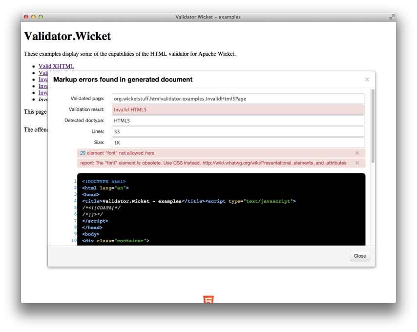Viewport: 417px width, 332px height.
Task: Click the Size field showing 1K
Action: click(x=238, y=143)
